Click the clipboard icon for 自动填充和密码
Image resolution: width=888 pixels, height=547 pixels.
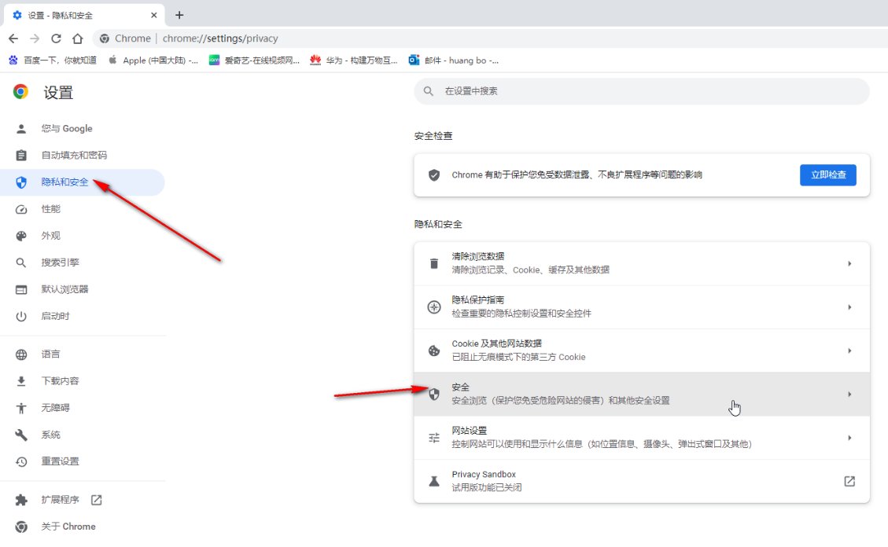point(21,155)
